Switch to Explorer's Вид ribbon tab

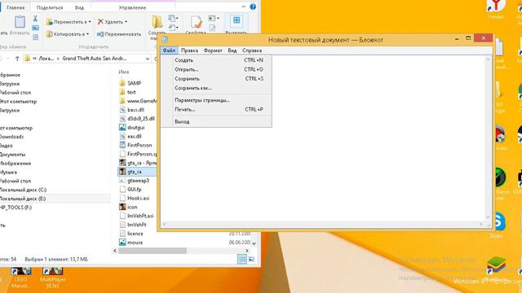pyautogui.click(x=79, y=7)
